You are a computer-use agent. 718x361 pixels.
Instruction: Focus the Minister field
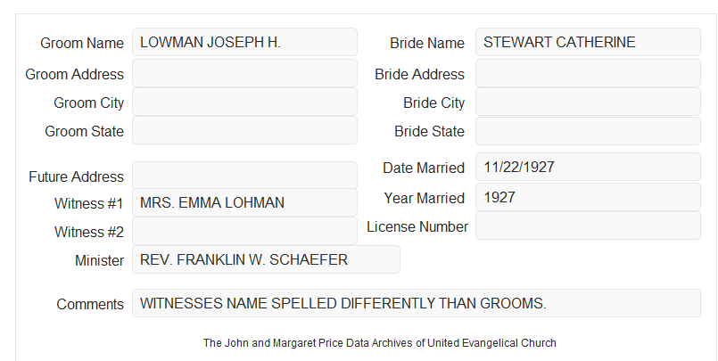pos(266,259)
